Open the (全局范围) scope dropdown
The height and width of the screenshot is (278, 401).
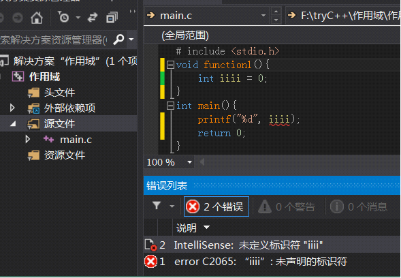click(272, 35)
